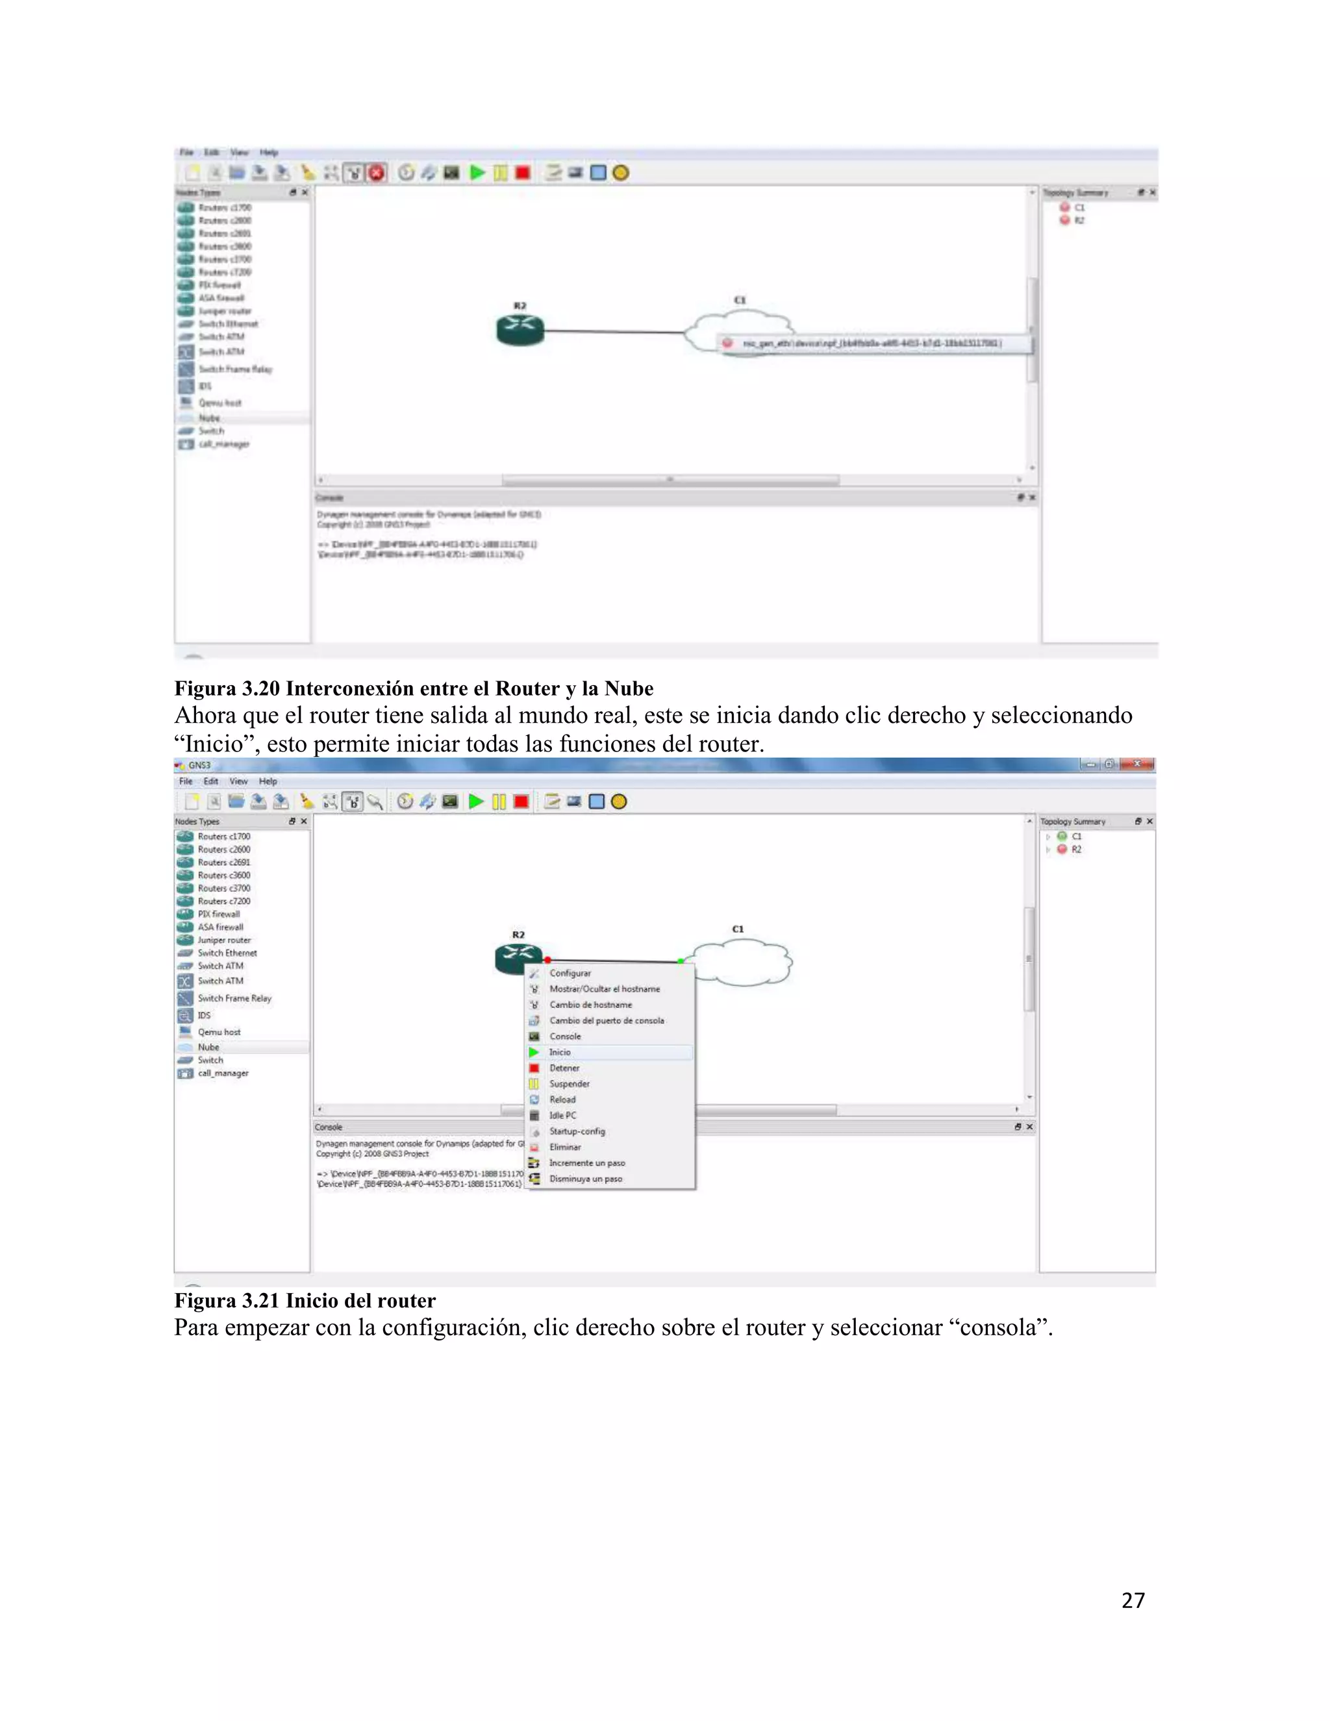Expand C1 node in lower Topology Summary
This screenshot has width=1330, height=1721.
pos(1048,837)
